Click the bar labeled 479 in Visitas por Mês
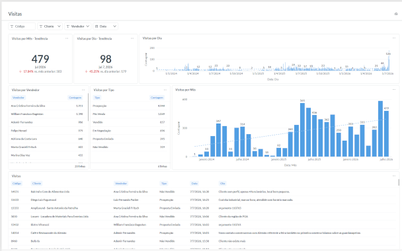 tap(386, 133)
